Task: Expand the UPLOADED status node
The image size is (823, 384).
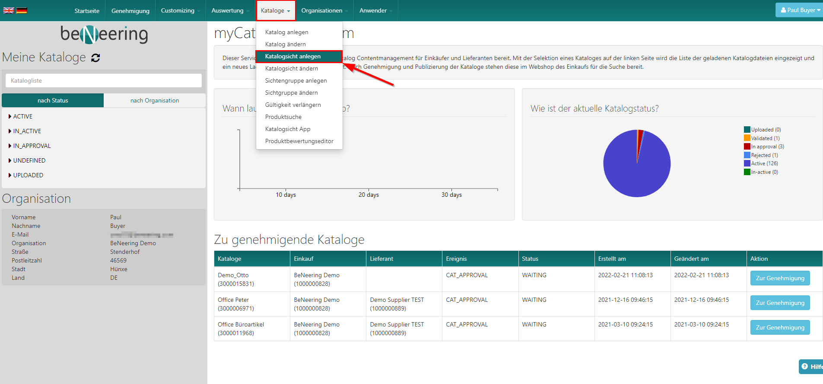Action: click(x=28, y=175)
